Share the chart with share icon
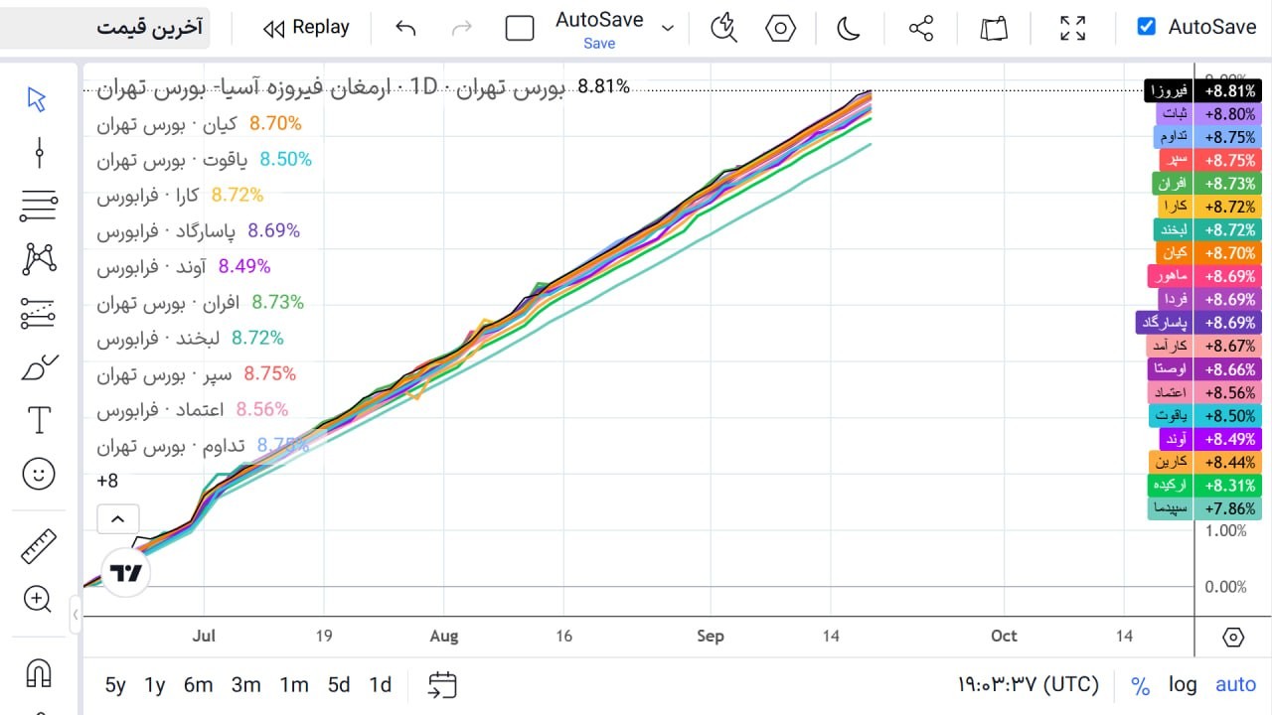The width and height of the screenshot is (1272, 715). 921,28
